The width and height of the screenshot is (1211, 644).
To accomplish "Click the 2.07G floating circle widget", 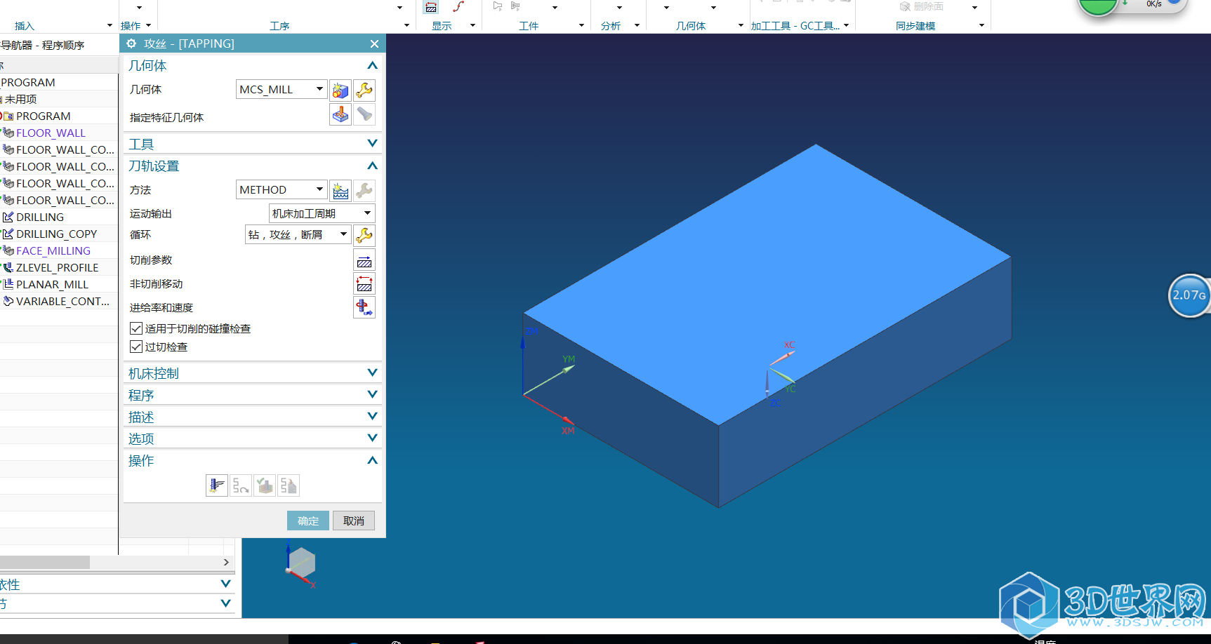I will (1189, 295).
